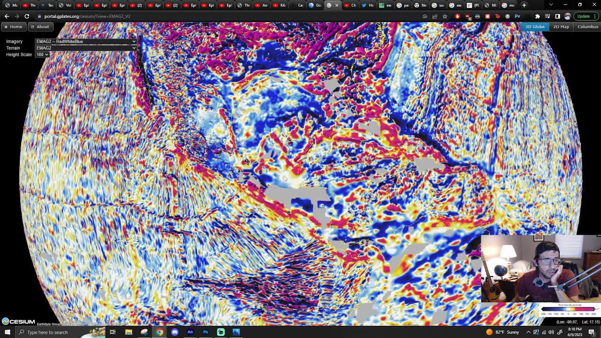Open Adobe Animate from the taskbar
Viewport: 601px width, 338px height.
[190, 332]
